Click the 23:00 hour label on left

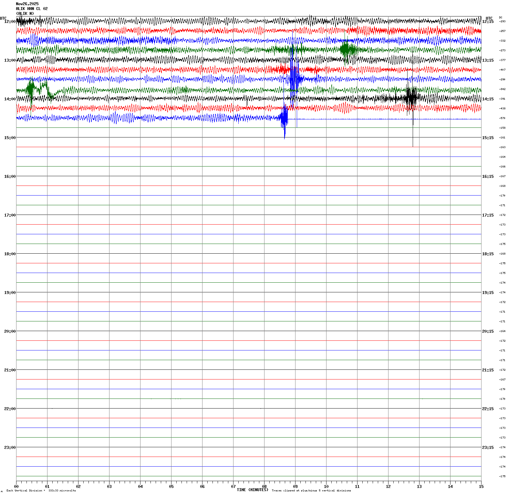point(10,448)
